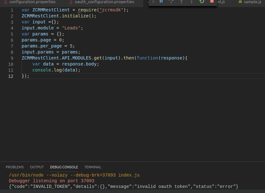This screenshot has width=265, height=193.
Task: Click the per_page value 5
Action: (x=71, y=46)
